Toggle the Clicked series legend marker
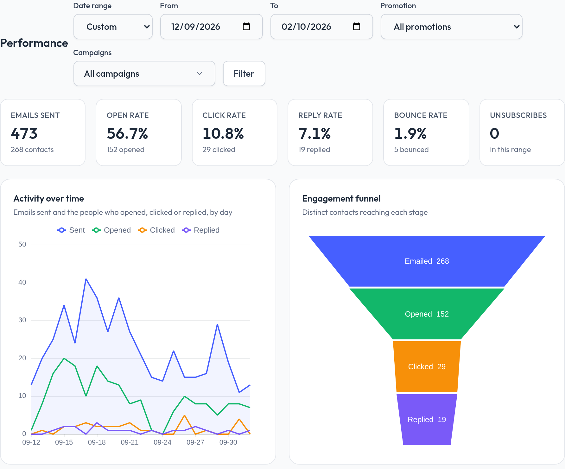The image size is (565, 469). [142, 230]
